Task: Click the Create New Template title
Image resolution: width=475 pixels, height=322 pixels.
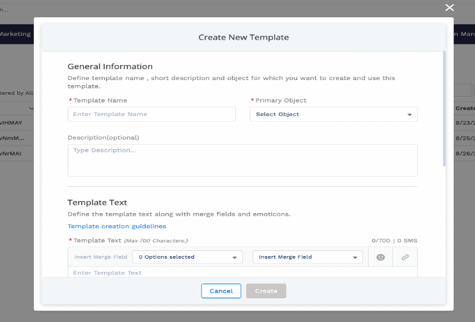Action: pos(244,37)
